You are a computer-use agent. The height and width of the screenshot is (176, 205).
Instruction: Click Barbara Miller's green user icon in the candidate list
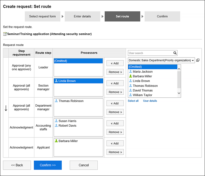point(130,76)
